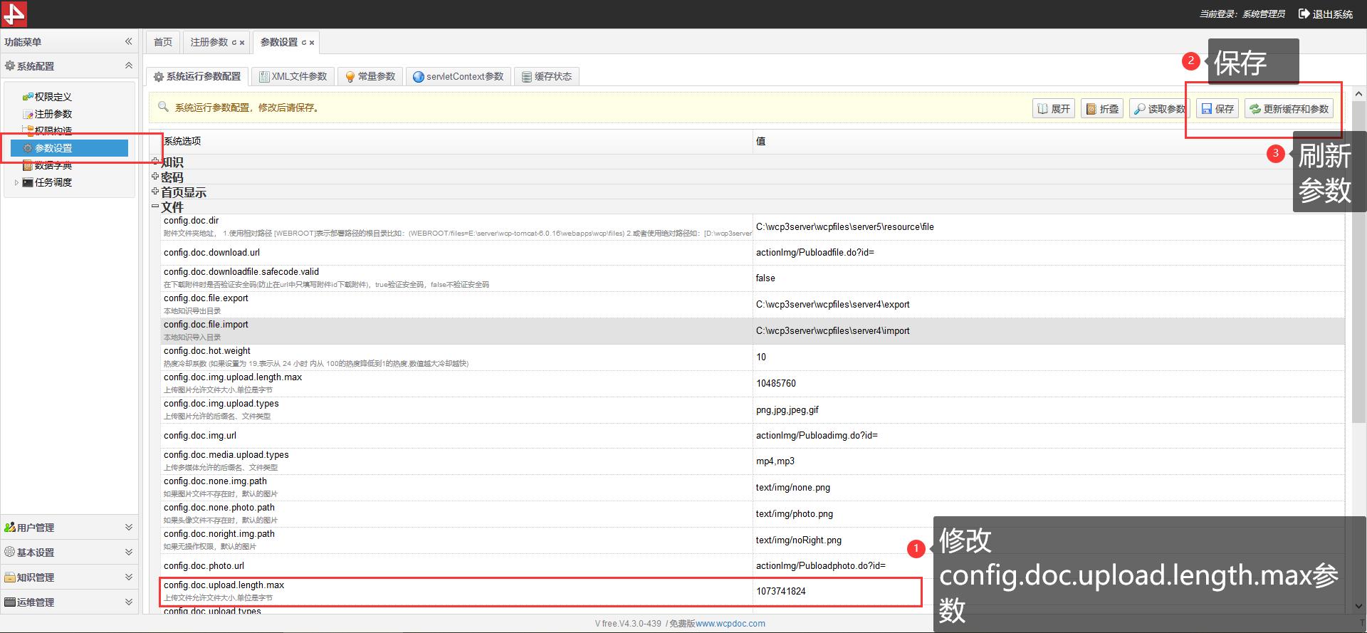Open the servletContext参数 sub-tab
This screenshot has height=633, width=1367.
tap(459, 76)
